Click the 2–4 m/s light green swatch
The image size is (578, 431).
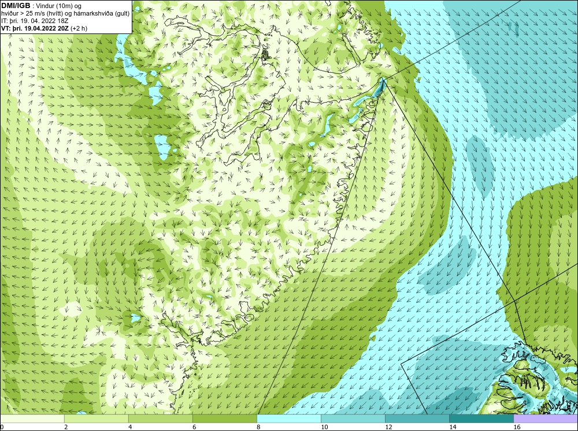(97, 418)
